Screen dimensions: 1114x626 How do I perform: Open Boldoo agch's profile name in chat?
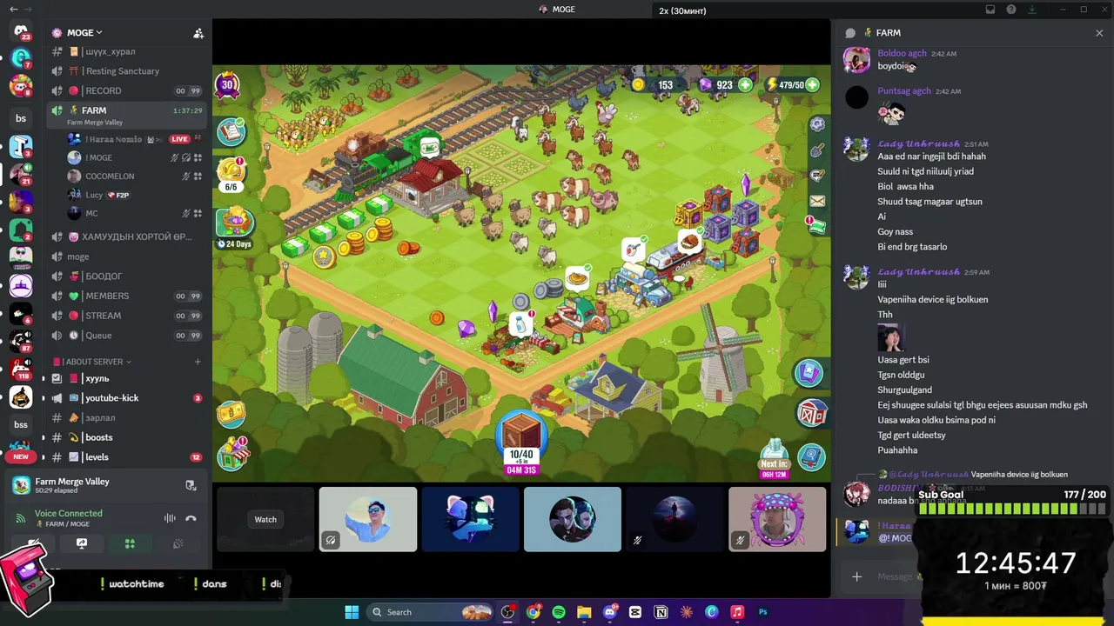903,53
